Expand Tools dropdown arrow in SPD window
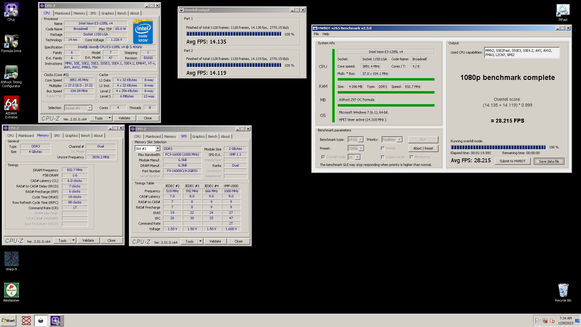The height and width of the screenshot is (327, 581). tap(200, 241)
